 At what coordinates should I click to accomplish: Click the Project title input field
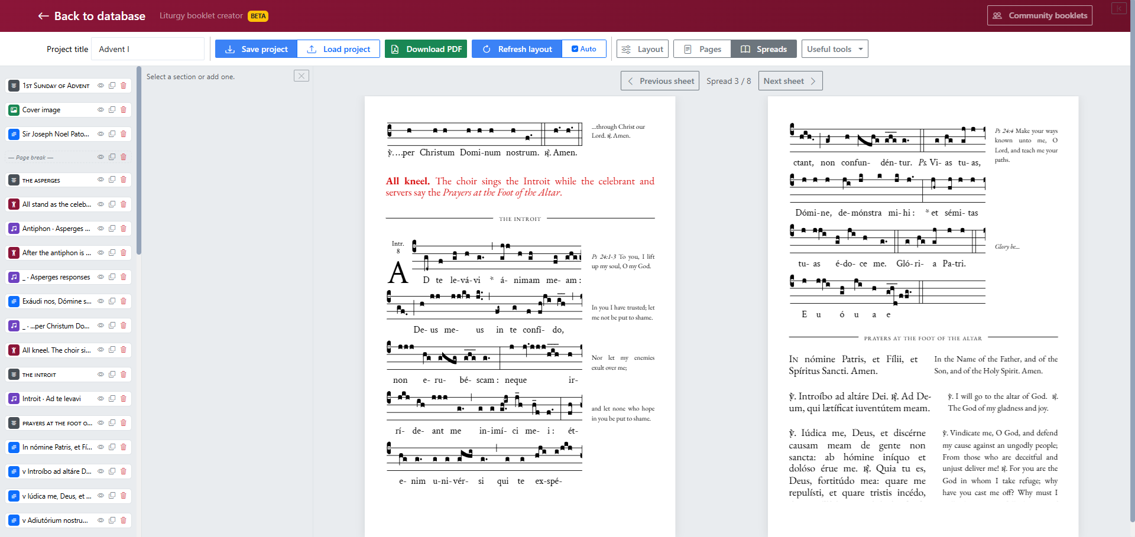click(148, 49)
